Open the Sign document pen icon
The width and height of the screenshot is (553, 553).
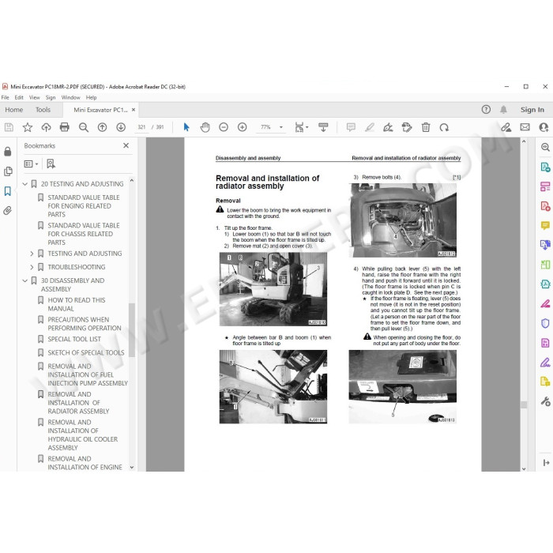(x=388, y=127)
